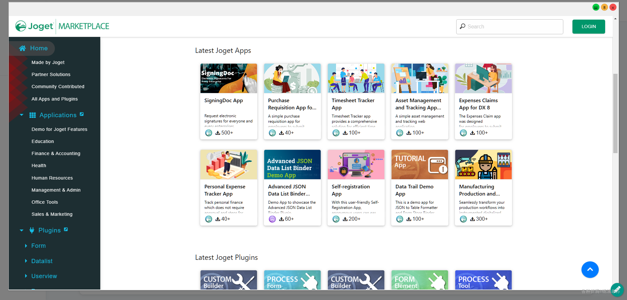This screenshot has height=300, width=627.
Task: Click publisher icon on Expenses Claims card
Action: [463, 133]
